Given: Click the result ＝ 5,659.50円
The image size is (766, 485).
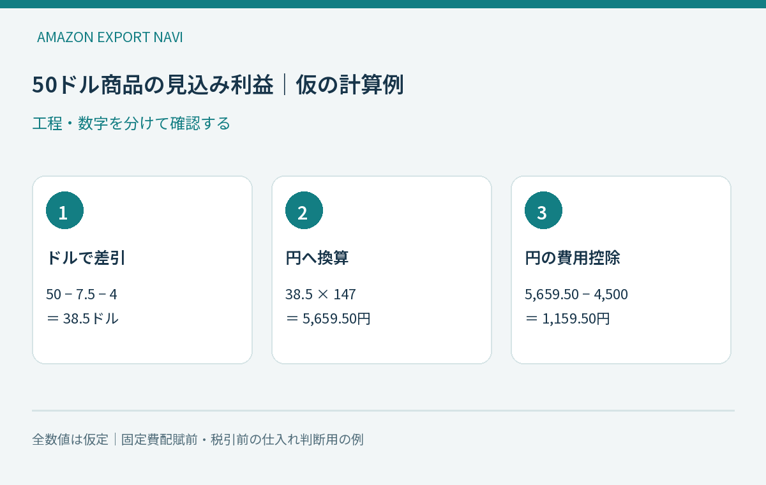Looking at the screenshot, I should tap(328, 318).
